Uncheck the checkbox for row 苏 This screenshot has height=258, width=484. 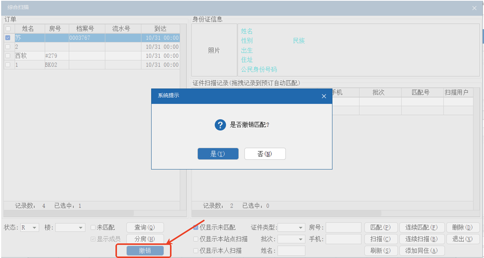[x=8, y=38]
